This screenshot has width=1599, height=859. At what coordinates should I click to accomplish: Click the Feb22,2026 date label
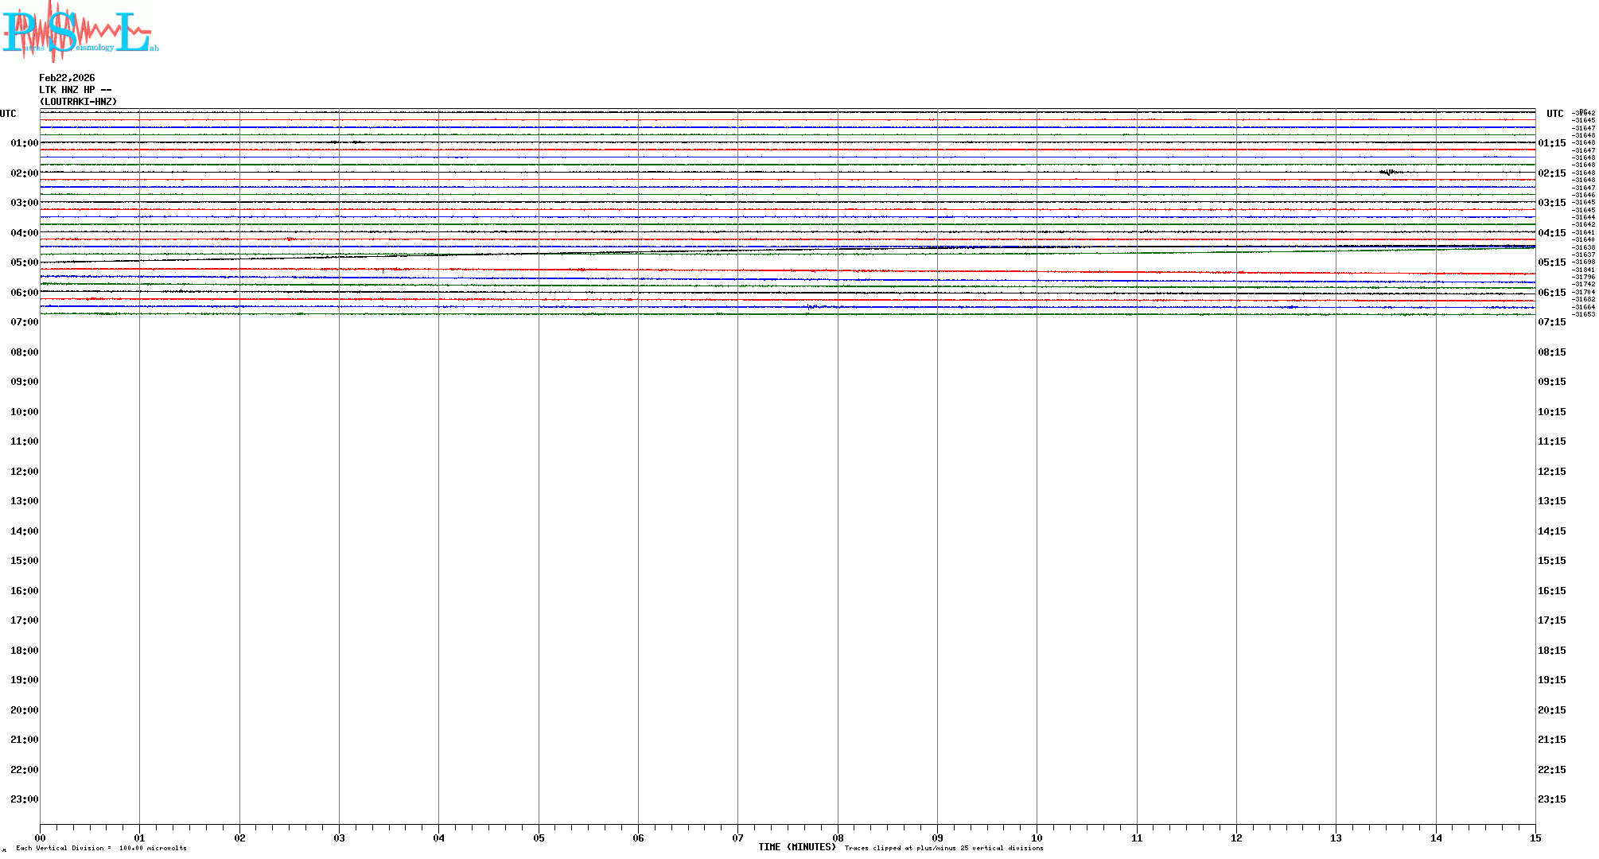coord(67,78)
